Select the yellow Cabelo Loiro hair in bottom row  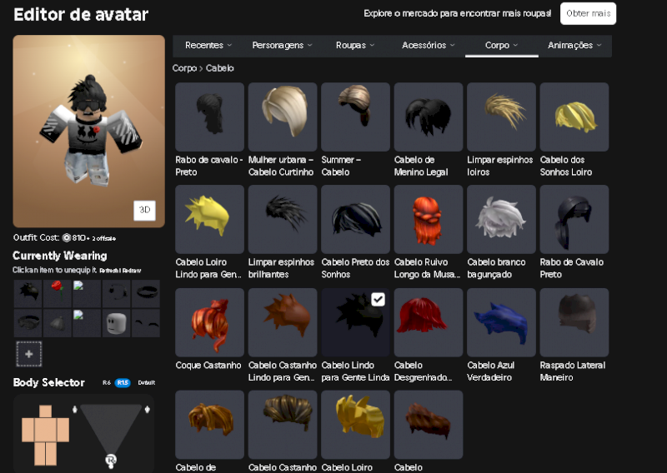(x=355, y=425)
